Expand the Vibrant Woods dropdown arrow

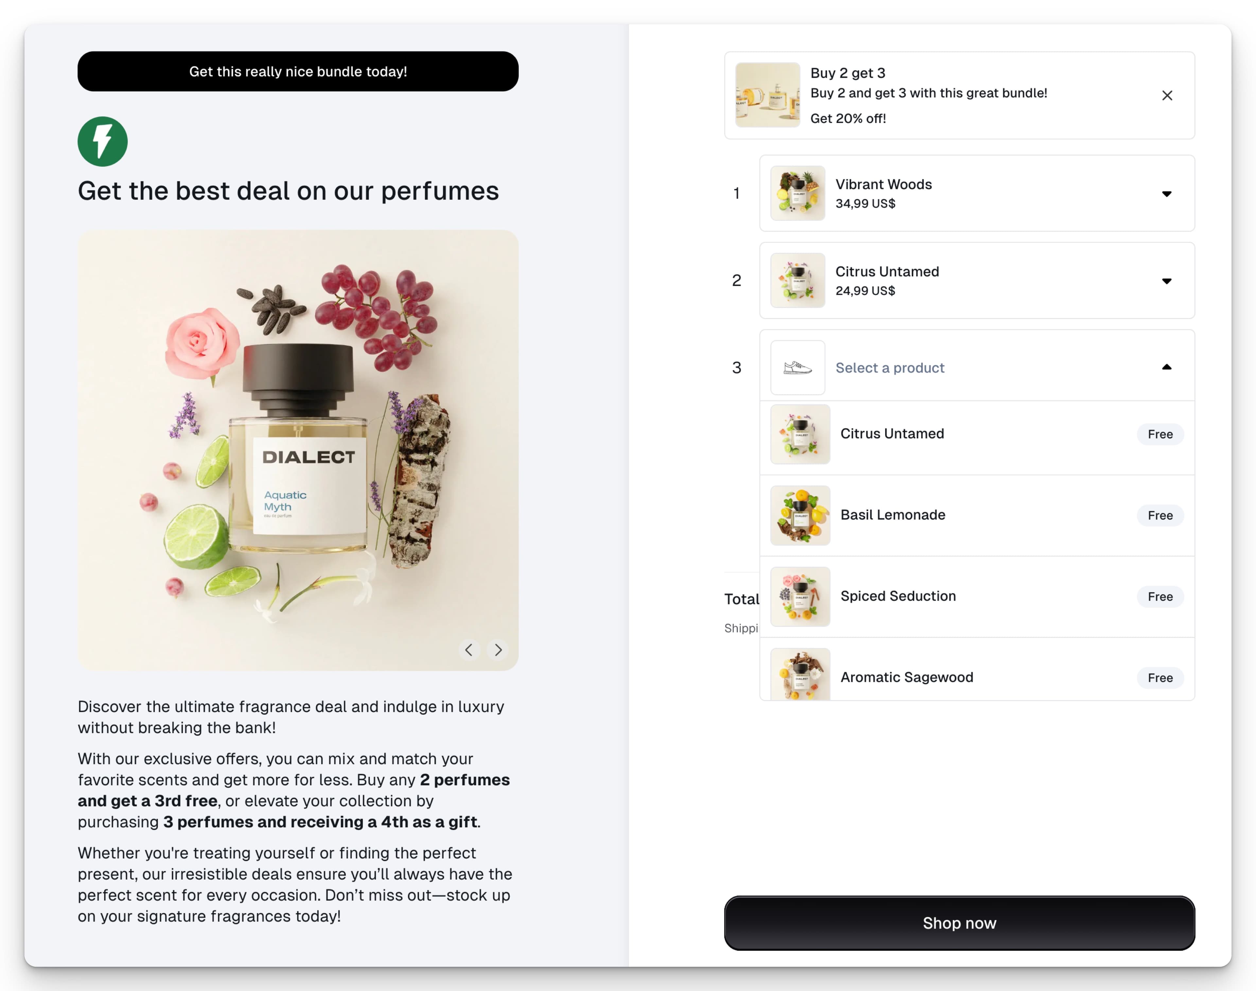[1167, 194]
